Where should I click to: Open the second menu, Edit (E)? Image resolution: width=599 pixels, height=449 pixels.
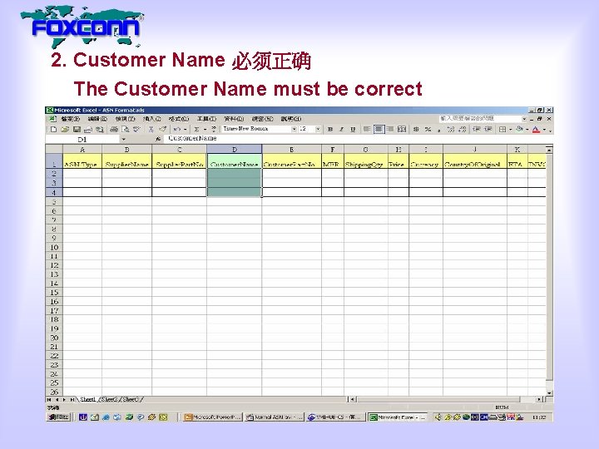(x=97, y=119)
